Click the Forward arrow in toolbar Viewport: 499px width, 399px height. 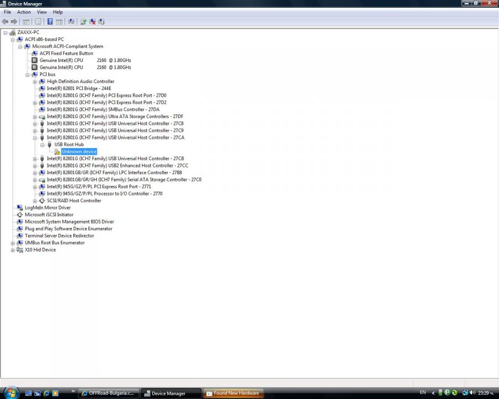tap(14, 22)
